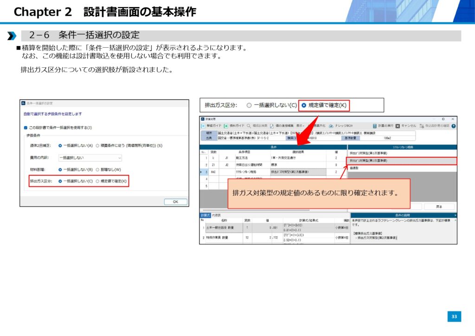Viewport: 475px width, 336px height.
Task: Select 排出ガス対策型(第1次基準値) in the list
Action: [369, 153]
